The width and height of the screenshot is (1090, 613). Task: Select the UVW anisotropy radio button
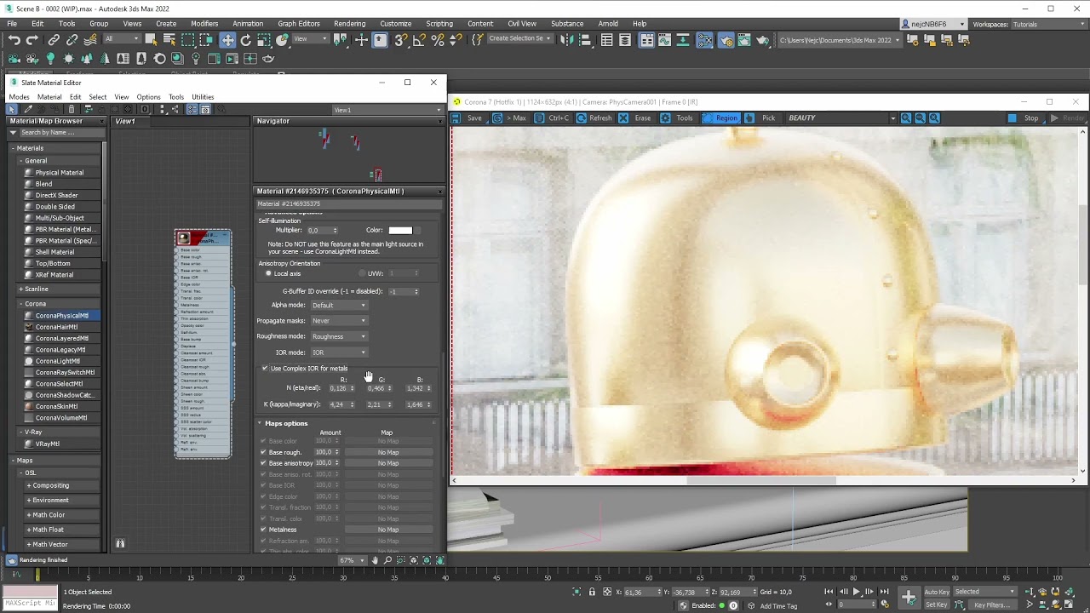click(x=362, y=273)
